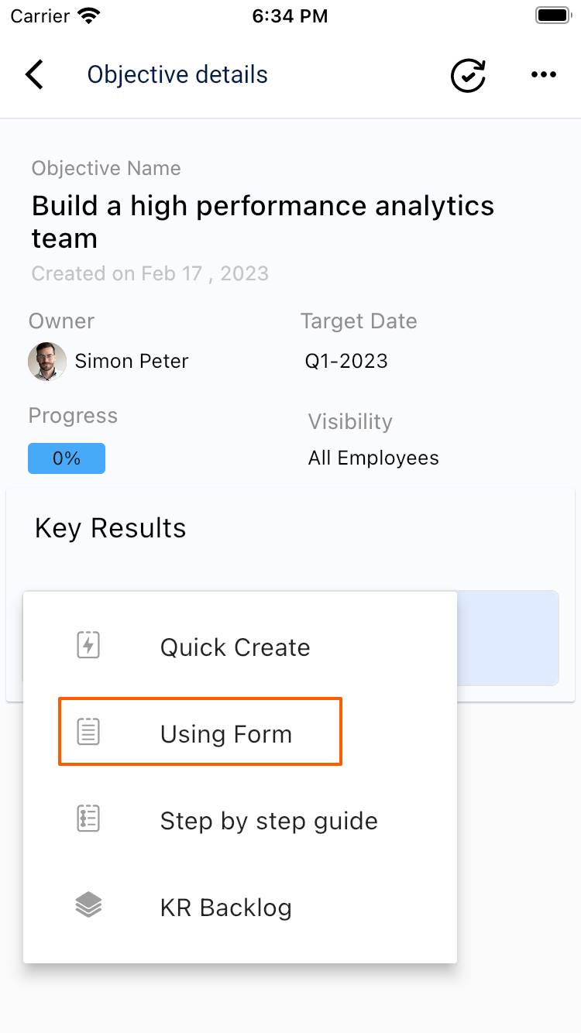Select the Quick Create menu option
The width and height of the screenshot is (581, 1033).
tap(235, 647)
